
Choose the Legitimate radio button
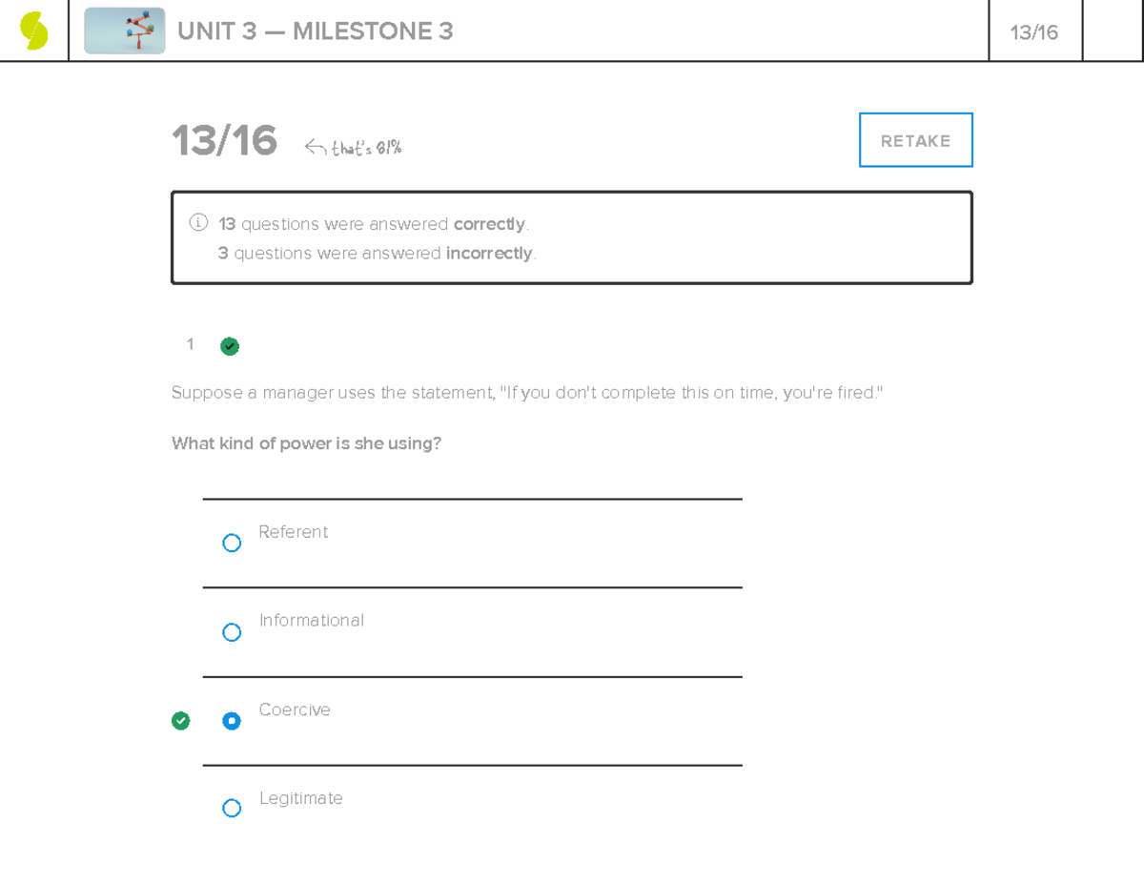pos(232,809)
